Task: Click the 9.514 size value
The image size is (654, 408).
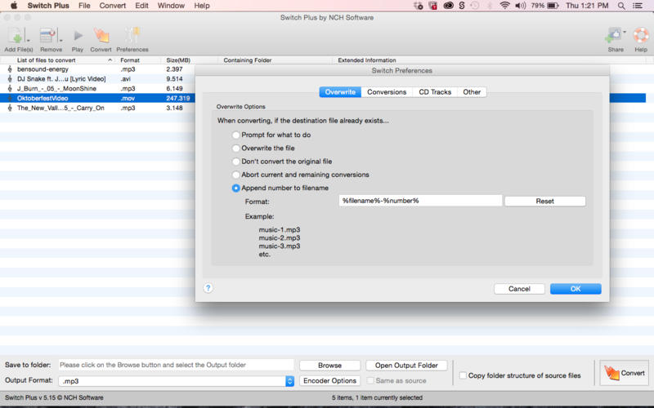Action: [174, 78]
